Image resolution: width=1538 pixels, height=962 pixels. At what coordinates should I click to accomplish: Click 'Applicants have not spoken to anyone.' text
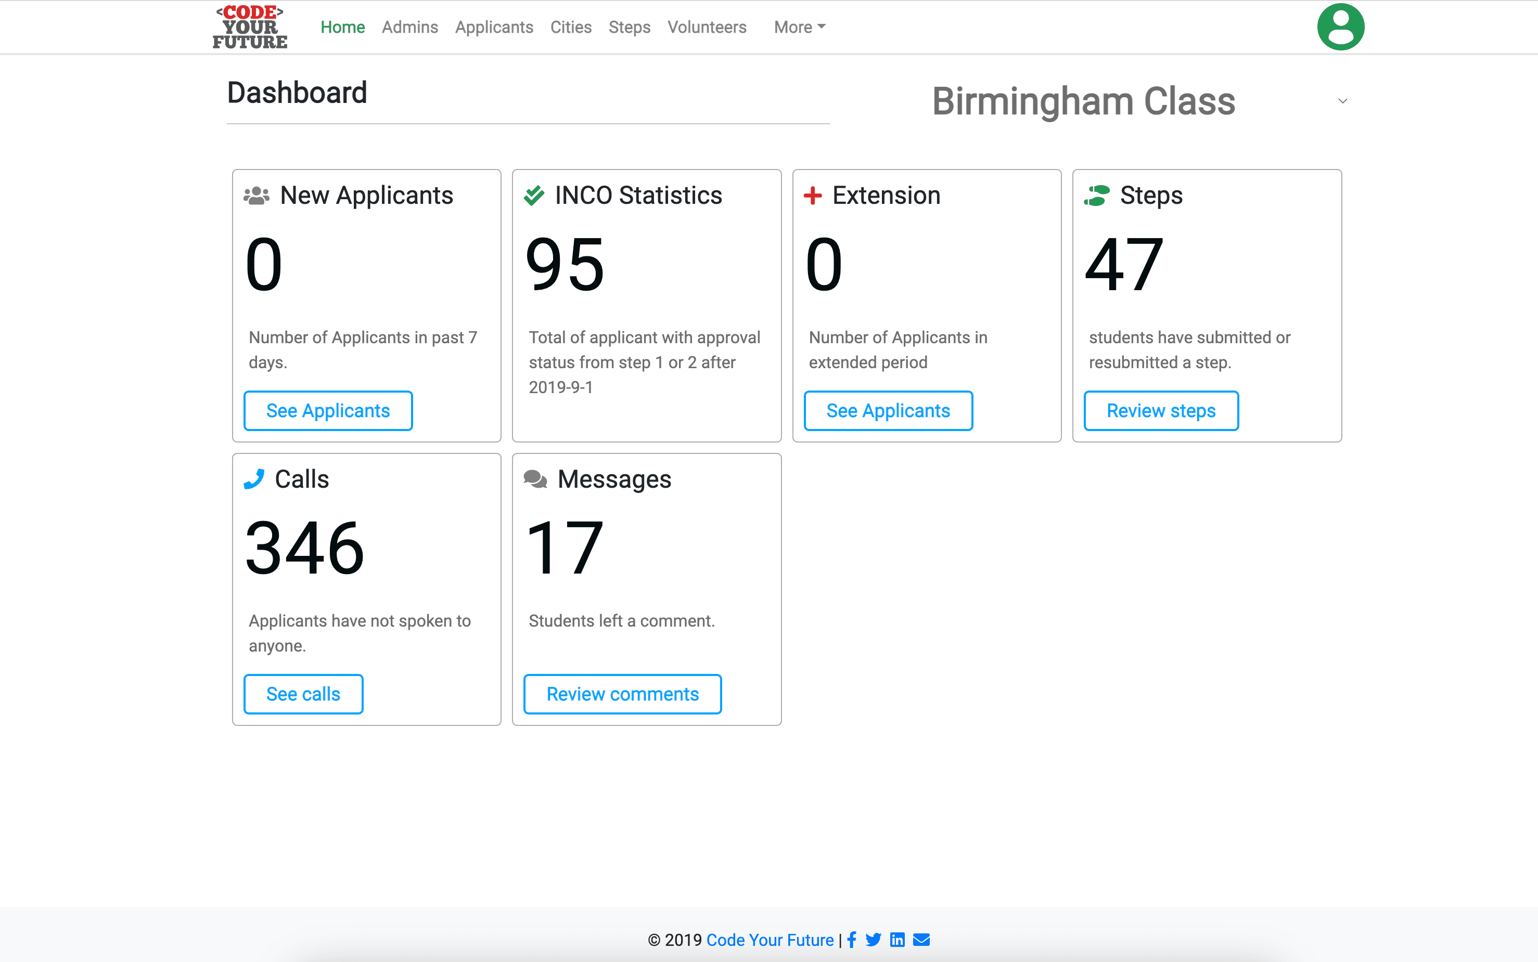pyautogui.click(x=360, y=633)
